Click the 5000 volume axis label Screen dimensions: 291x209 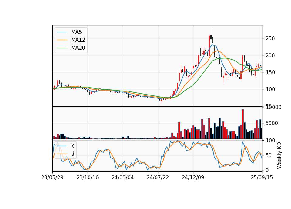pos(272,123)
